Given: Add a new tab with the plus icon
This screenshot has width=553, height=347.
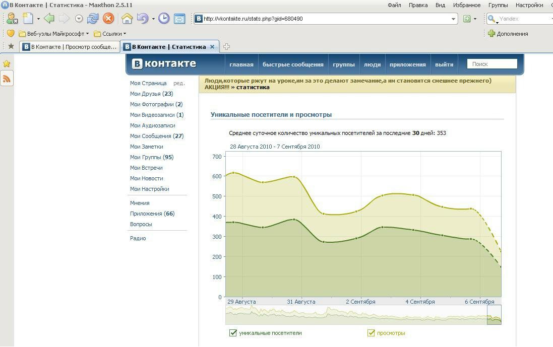Looking at the screenshot, I should pos(226,46).
